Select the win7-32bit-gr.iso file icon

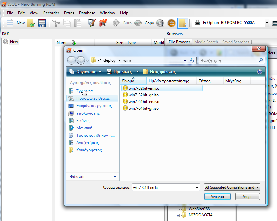point(125,95)
